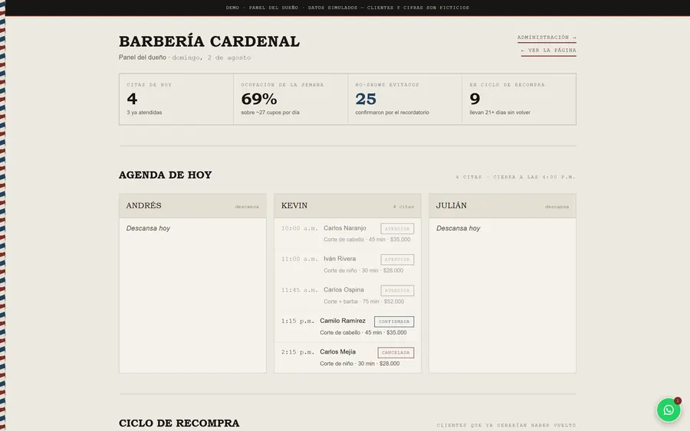690x431 pixels.
Task: Select client name Iván Rivera
Action: click(340, 259)
